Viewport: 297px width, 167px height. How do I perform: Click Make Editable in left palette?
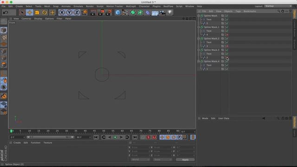point(4,21)
